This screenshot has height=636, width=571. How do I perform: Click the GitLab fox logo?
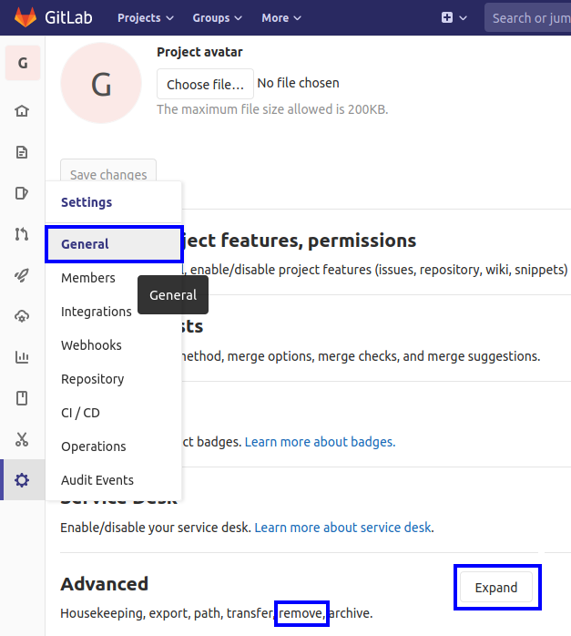(25, 17)
